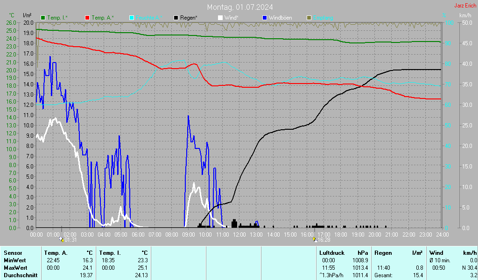This screenshot has width=478, height=280.
Task: Click the 'Ø 10 min.' wind label
Action: point(440,260)
